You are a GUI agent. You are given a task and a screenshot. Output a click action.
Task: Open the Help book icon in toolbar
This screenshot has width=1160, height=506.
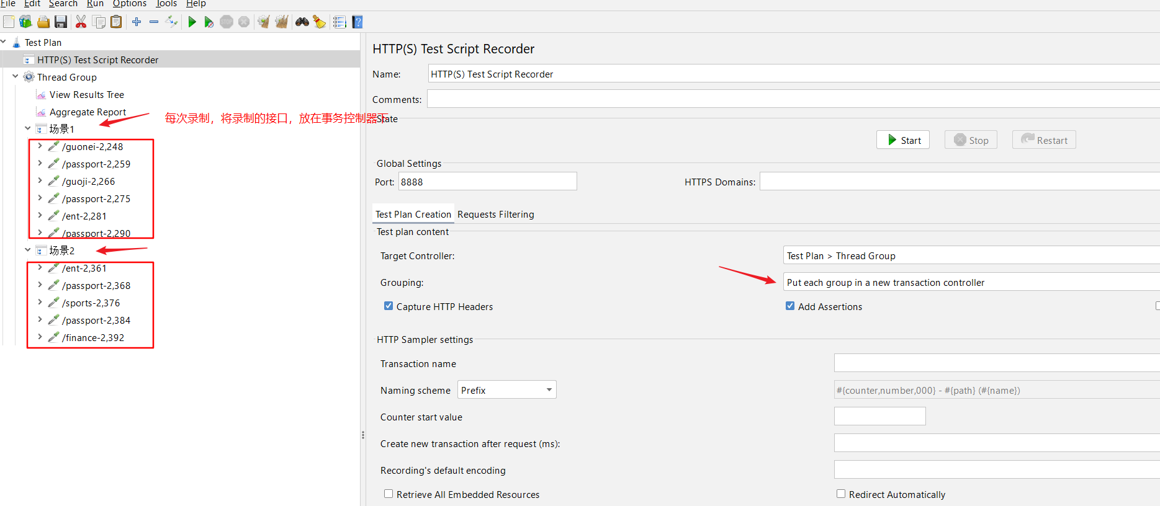(x=357, y=22)
